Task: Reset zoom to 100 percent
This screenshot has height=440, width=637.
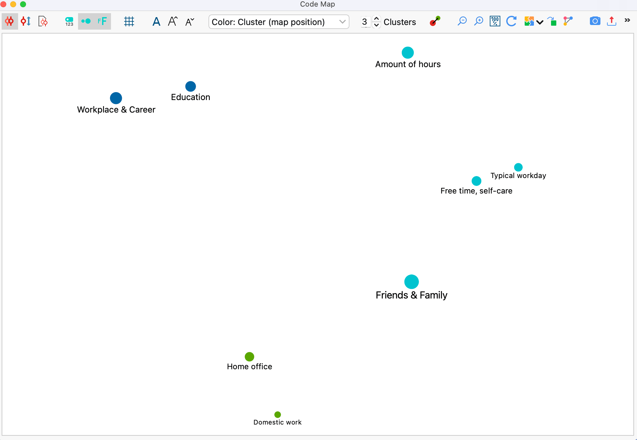Action: 495,21
